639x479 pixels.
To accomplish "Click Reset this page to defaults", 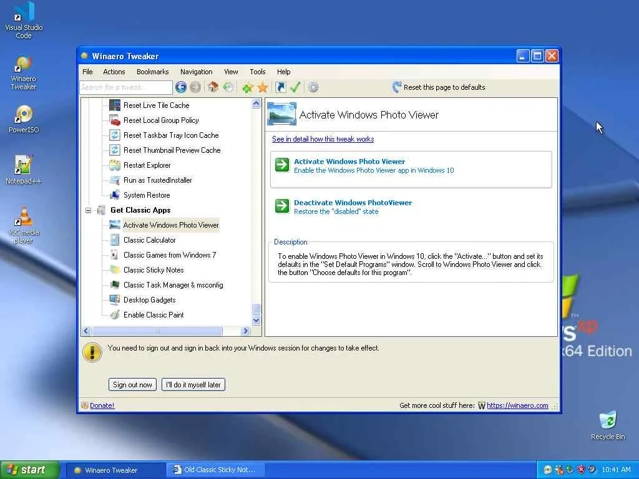I will click(x=439, y=87).
